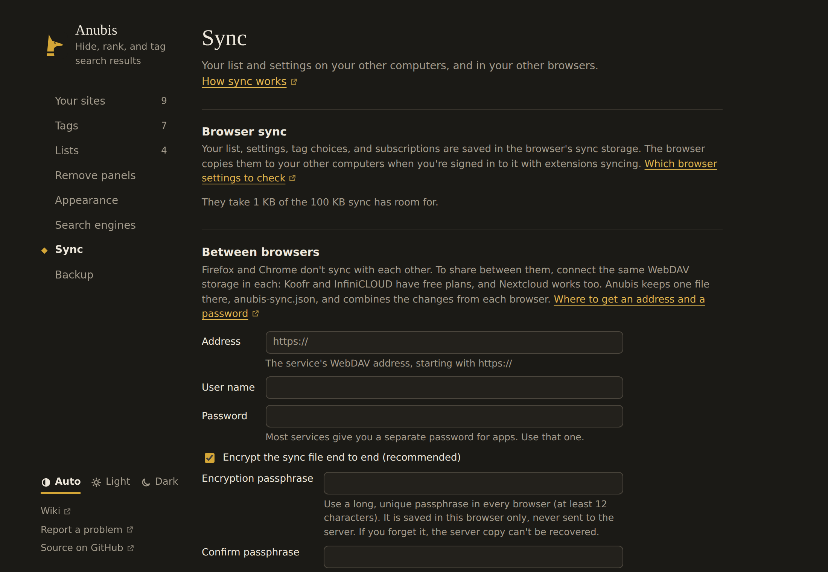Switch theme to Auto
This screenshot has height=572, width=828.
pos(61,482)
